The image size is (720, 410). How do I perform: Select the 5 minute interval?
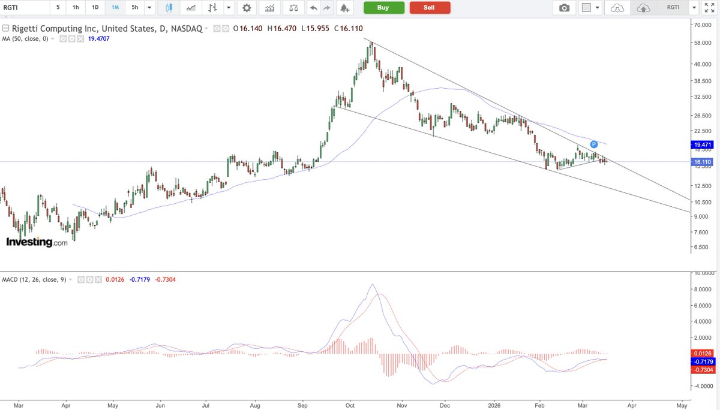[x=58, y=8]
